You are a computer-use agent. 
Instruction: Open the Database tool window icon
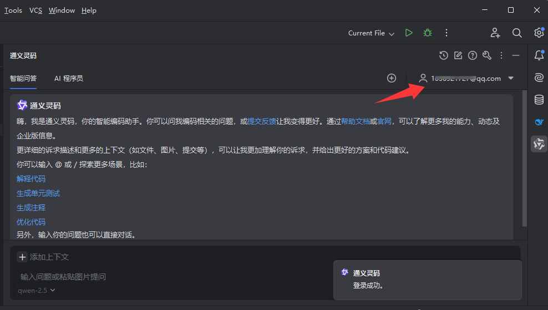point(539,100)
